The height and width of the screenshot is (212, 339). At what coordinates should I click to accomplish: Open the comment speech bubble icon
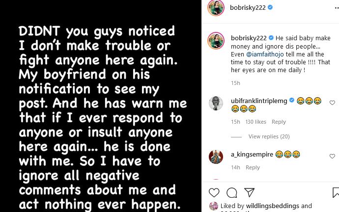[232, 192]
